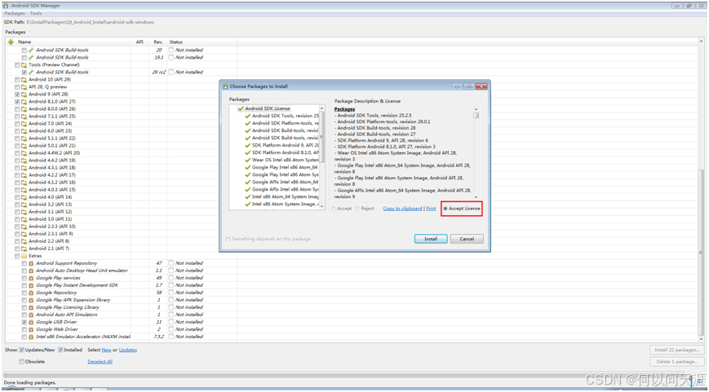Click the Extras folder icon
The height and width of the screenshot is (392, 709).
24,256
